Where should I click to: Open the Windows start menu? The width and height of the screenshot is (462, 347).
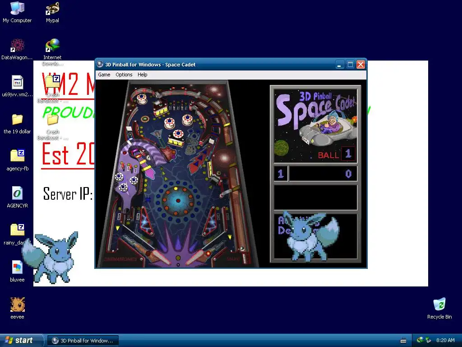[x=21, y=340]
